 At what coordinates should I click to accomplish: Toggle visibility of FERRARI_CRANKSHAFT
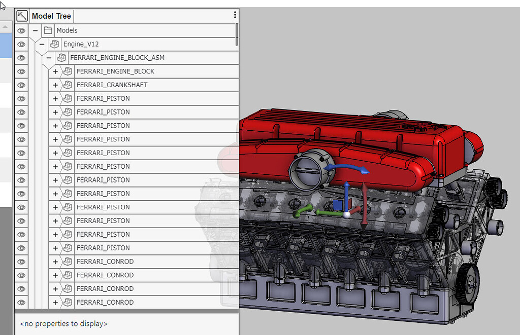tap(21, 85)
